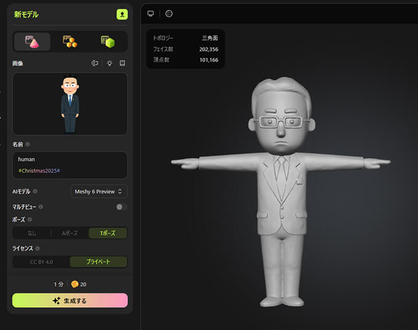Image resolution: width=418 pixels, height=330 pixels.
Task: Select the Aポーズ pose option
Action: click(x=69, y=234)
